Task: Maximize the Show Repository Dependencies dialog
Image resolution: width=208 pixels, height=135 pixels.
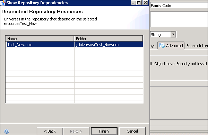Action: 139,3
